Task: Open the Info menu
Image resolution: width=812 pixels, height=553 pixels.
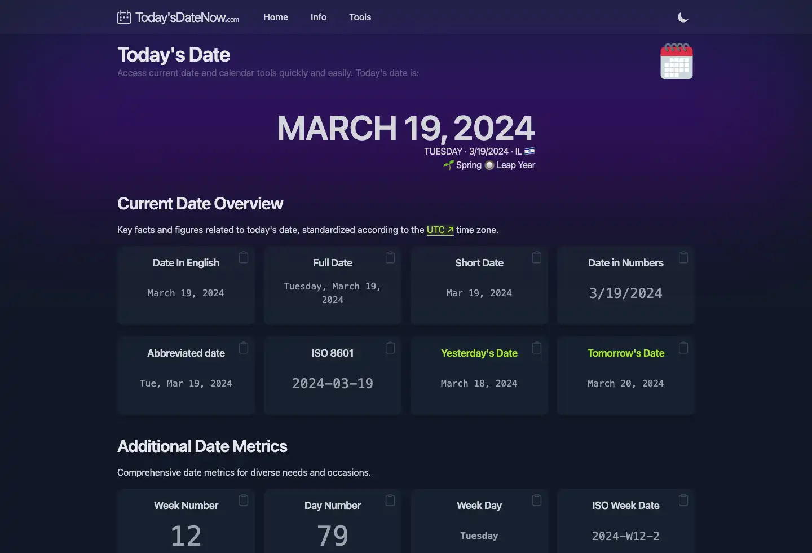Action: [318, 17]
